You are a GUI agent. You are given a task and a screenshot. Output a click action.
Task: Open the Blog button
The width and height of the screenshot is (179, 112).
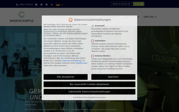(x=139, y=4)
